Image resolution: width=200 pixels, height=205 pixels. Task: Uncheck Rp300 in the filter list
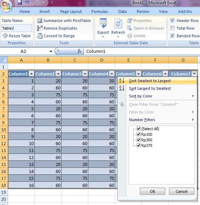(x=138, y=140)
